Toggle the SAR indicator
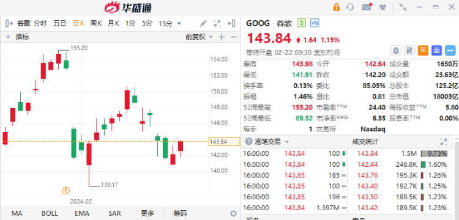 tap(114, 213)
